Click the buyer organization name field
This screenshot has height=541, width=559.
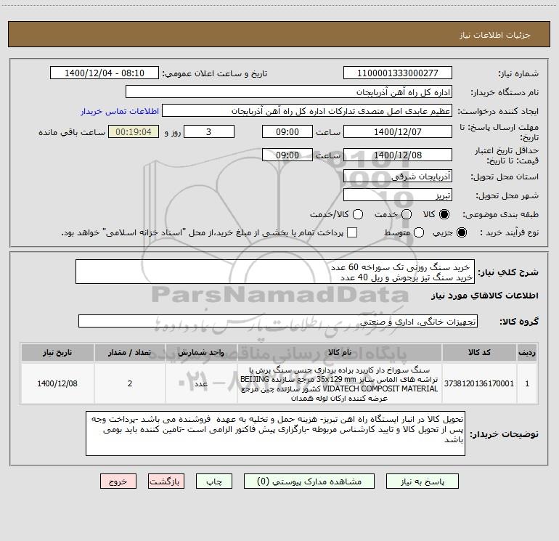pos(289,92)
